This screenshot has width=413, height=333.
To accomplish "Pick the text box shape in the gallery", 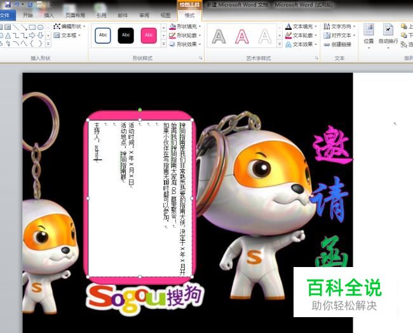I will pyautogui.click(x=8, y=27).
